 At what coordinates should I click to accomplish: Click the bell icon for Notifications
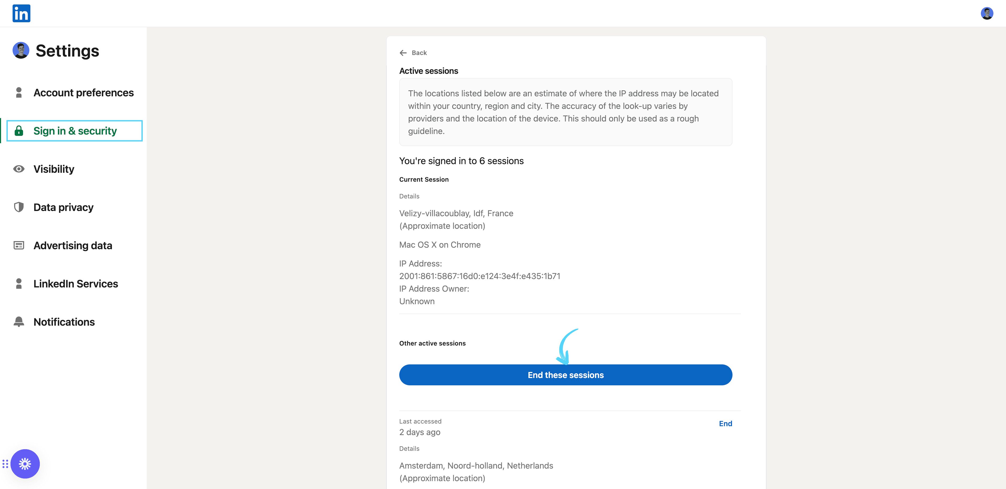pyautogui.click(x=19, y=322)
